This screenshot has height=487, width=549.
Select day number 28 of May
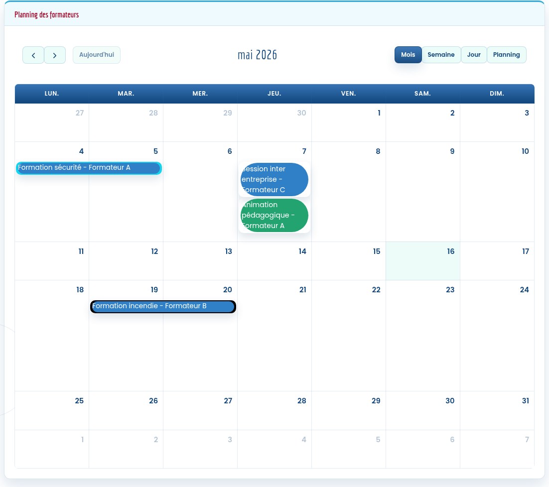point(302,400)
